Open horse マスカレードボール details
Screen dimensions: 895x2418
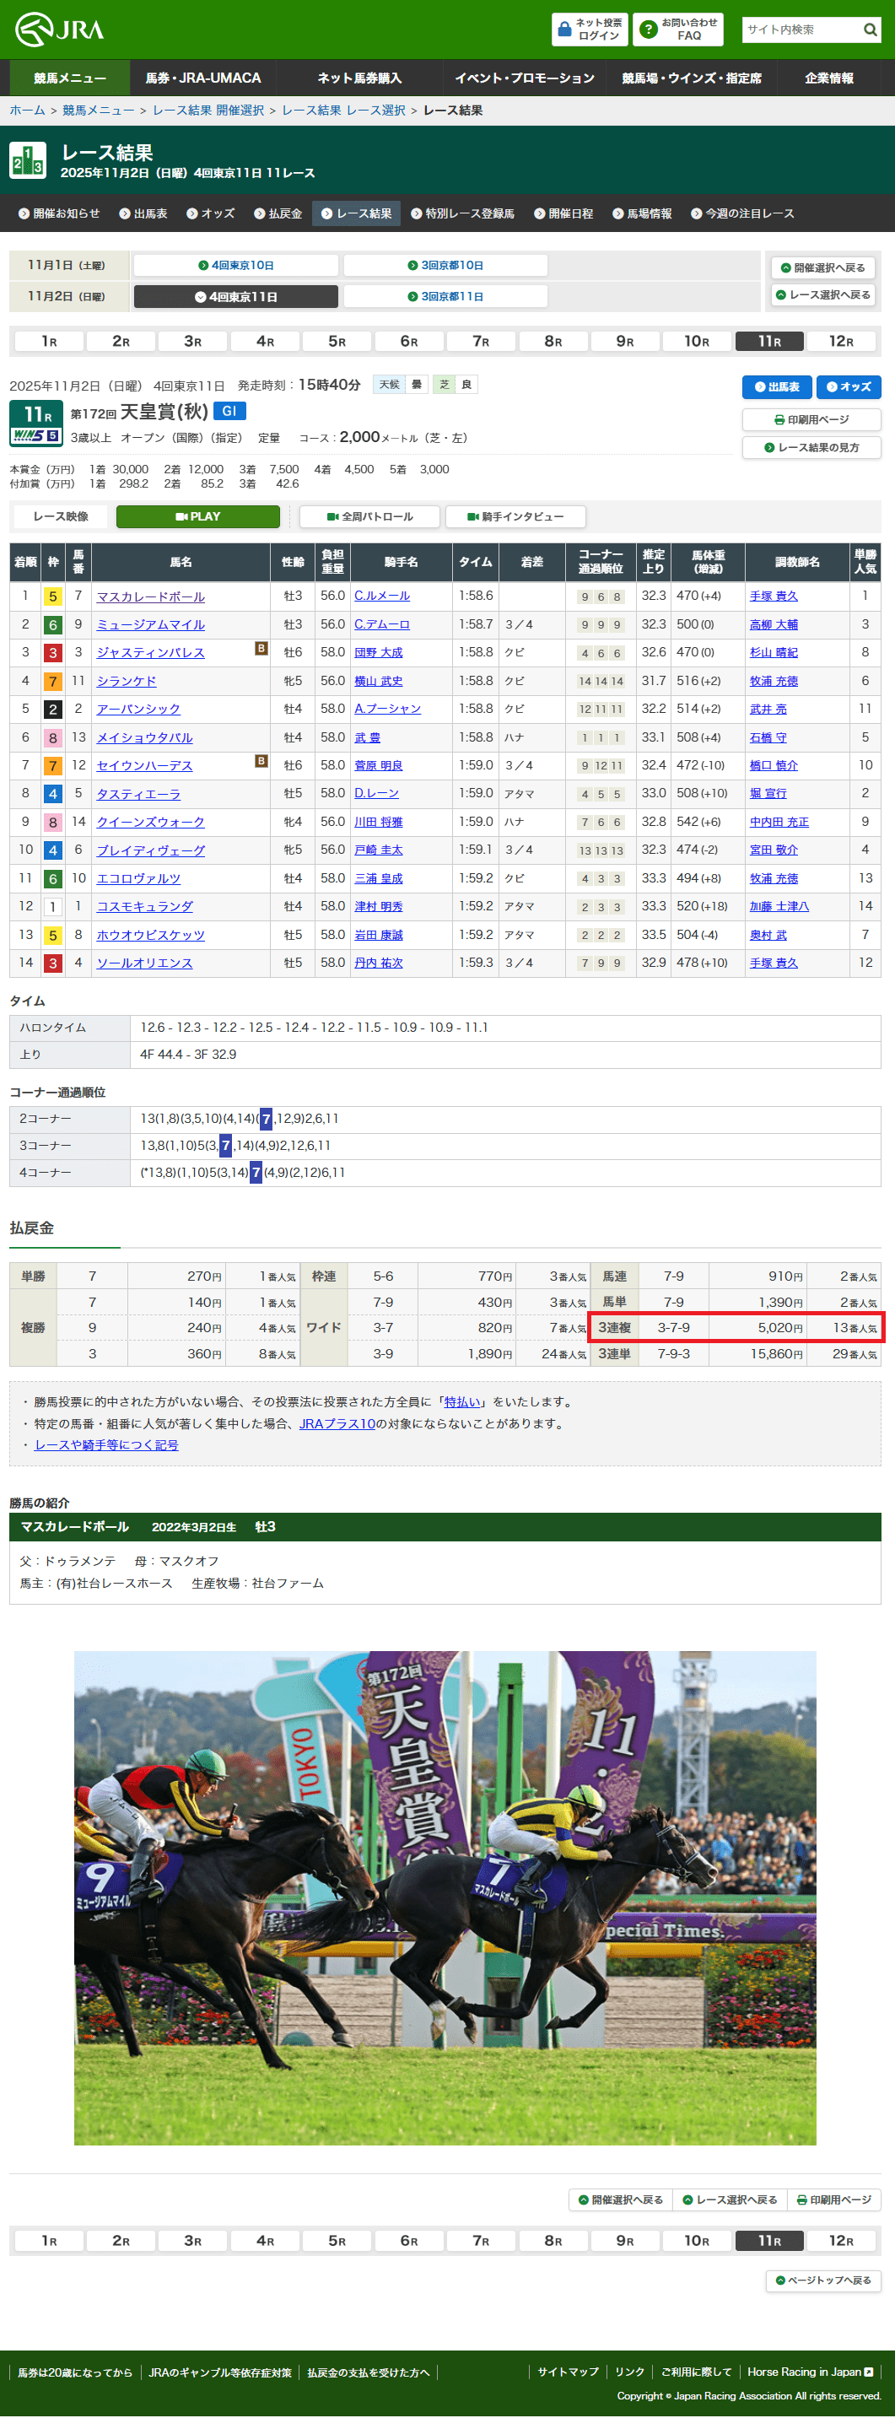click(150, 597)
